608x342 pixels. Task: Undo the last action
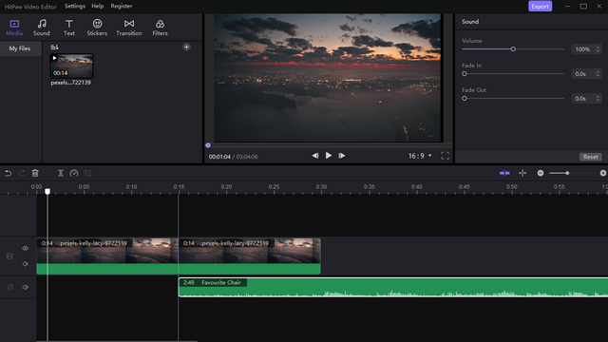coord(9,173)
